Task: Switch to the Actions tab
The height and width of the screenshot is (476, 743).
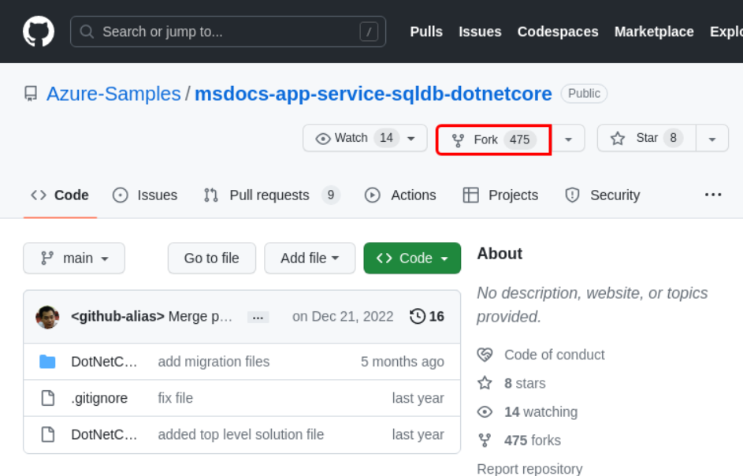Action: click(400, 195)
